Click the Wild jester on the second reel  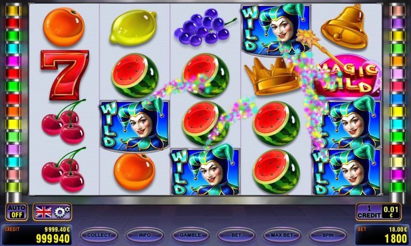pyautogui.click(x=134, y=126)
